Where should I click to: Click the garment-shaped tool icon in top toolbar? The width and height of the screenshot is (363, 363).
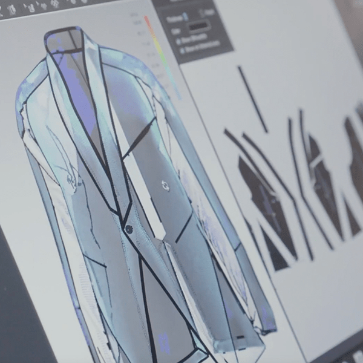click(x=11, y=10)
